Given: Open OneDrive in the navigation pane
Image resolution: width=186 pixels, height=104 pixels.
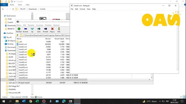Looking at the screenshot, I should 10,33.
